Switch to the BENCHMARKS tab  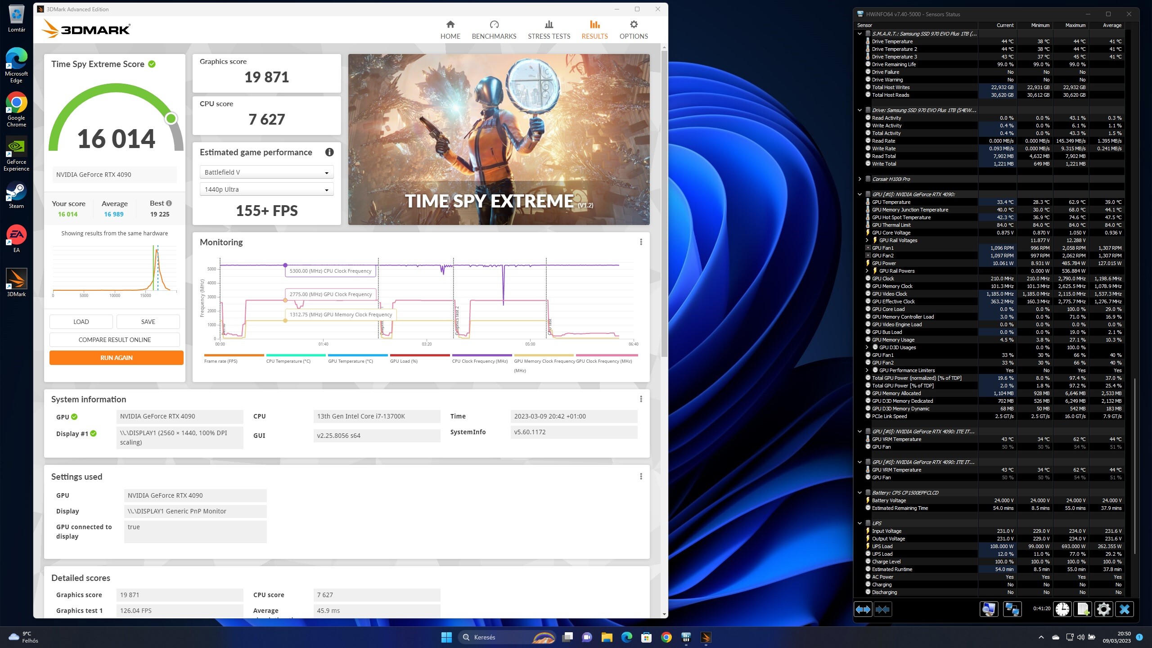point(494,30)
